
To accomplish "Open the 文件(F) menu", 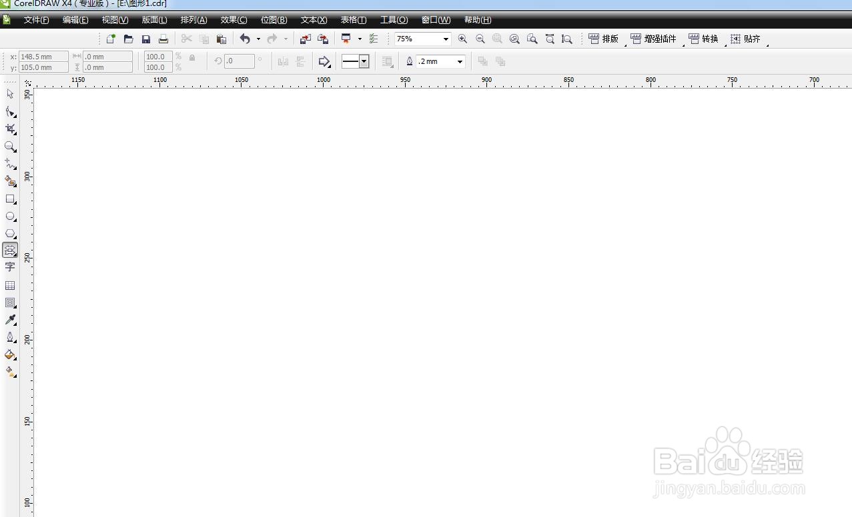I will coord(36,20).
